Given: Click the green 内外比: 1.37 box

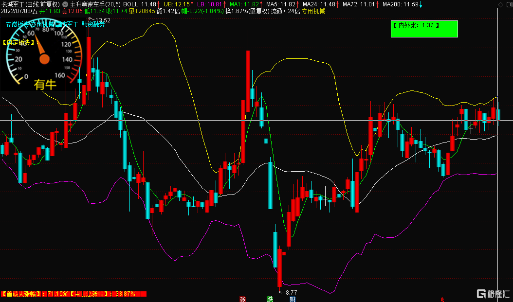Looking at the screenshot, I should [x=424, y=29].
